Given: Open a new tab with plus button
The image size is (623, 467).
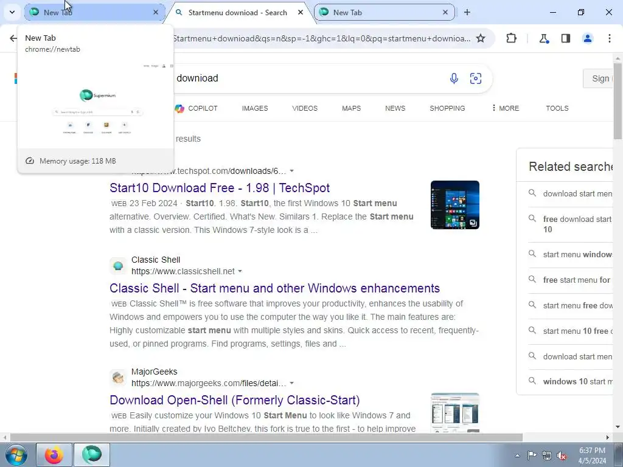Looking at the screenshot, I should (467, 12).
